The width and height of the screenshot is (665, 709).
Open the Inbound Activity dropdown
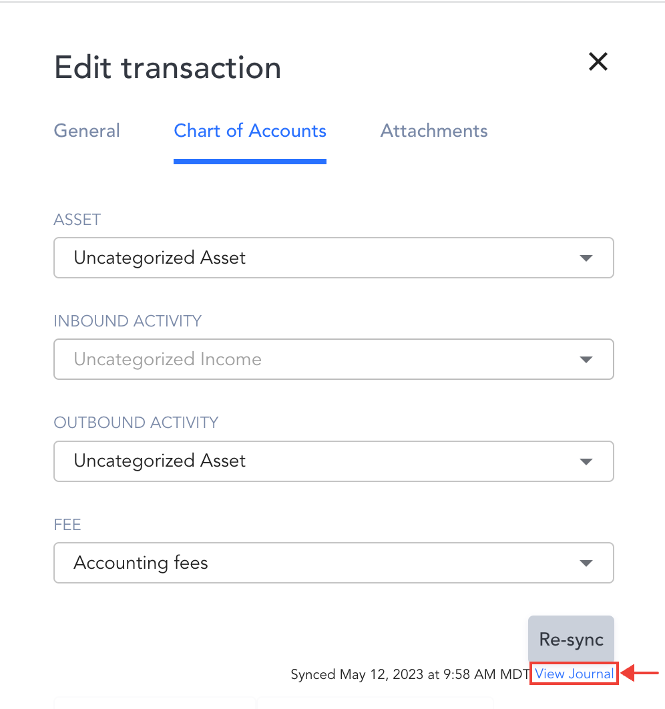coord(334,359)
